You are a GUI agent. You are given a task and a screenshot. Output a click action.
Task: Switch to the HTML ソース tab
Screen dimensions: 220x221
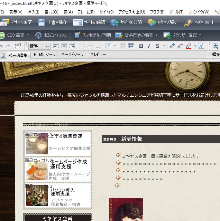(45, 55)
